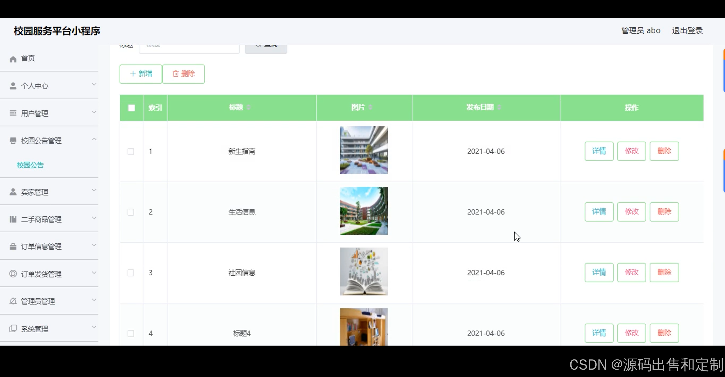
Task: Click the person icon beside 个人中心
Action: click(x=13, y=86)
